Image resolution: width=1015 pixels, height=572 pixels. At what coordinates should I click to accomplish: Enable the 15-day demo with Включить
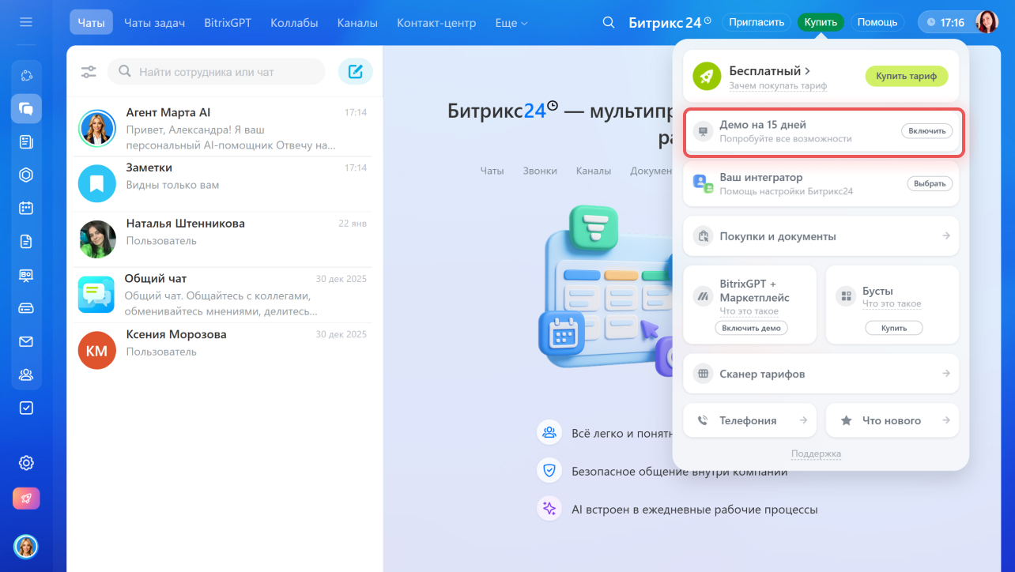[926, 131]
